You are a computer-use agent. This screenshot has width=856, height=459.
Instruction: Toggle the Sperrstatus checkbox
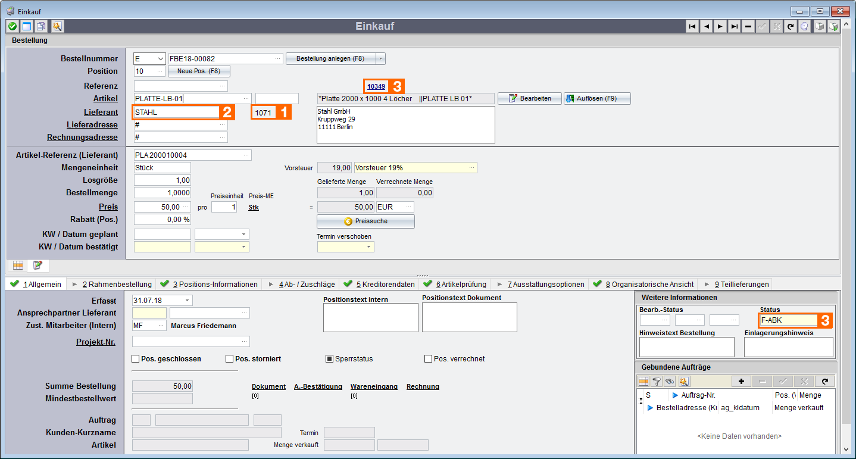329,359
